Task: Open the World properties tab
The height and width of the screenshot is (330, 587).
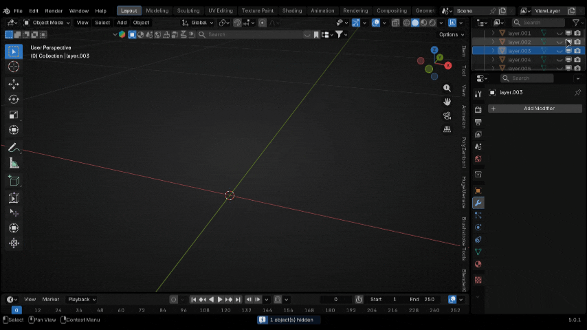Action: click(478, 159)
